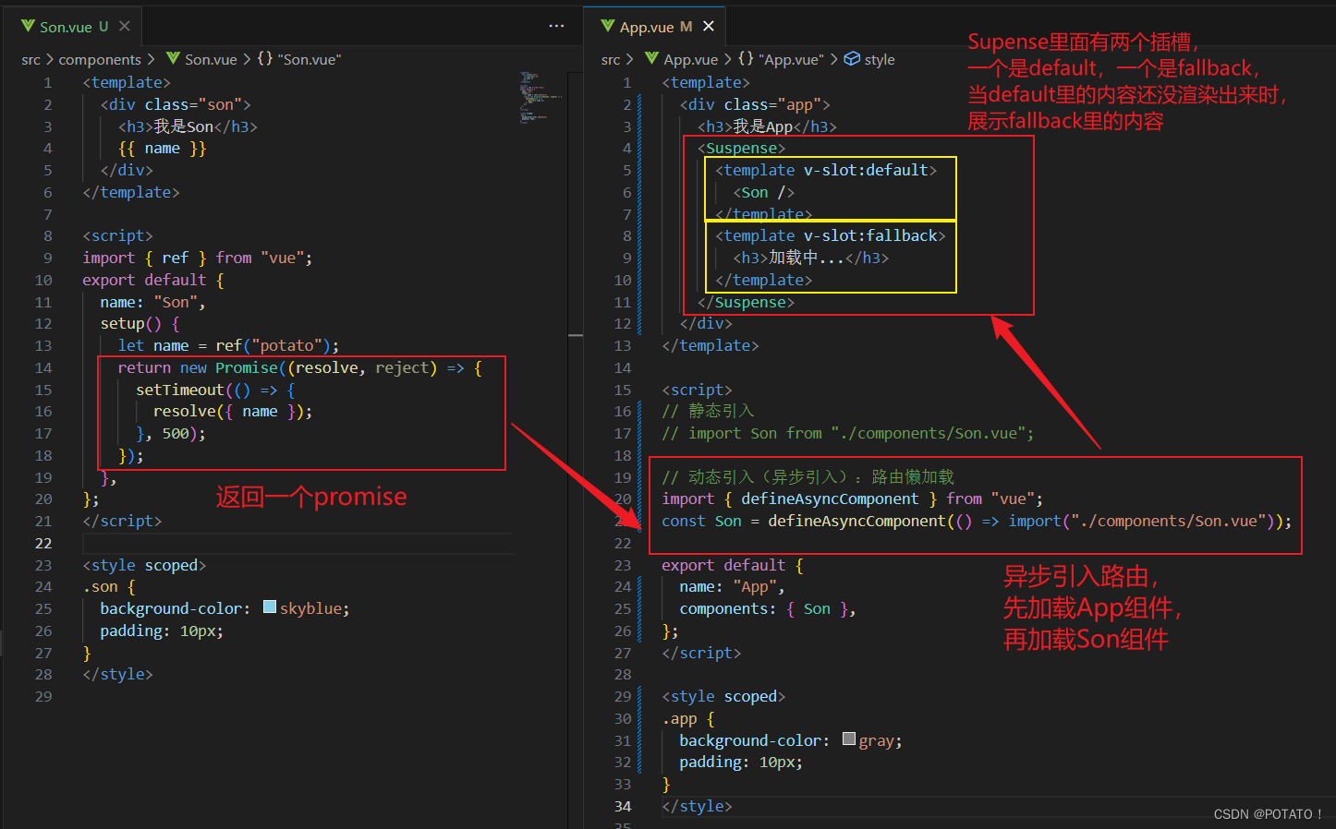The width and height of the screenshot is (1336, 829).
Task: Click the Vue icon on the App.vue tab
Action: pos(608,26)
